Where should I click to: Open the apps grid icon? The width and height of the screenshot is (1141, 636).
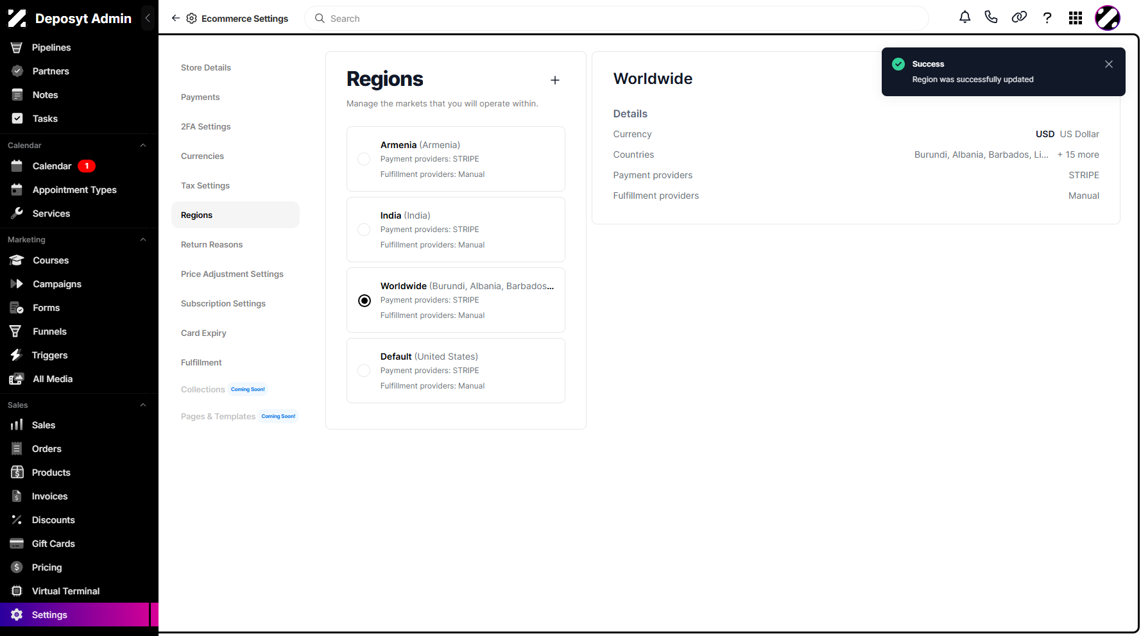[x=1076, y=18]
